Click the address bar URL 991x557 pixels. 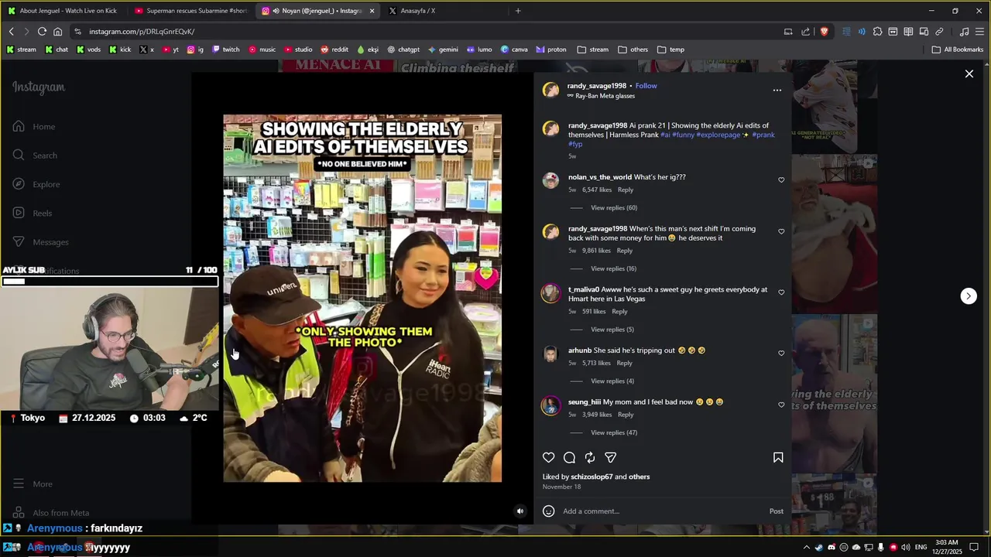[x=142, y=32]
